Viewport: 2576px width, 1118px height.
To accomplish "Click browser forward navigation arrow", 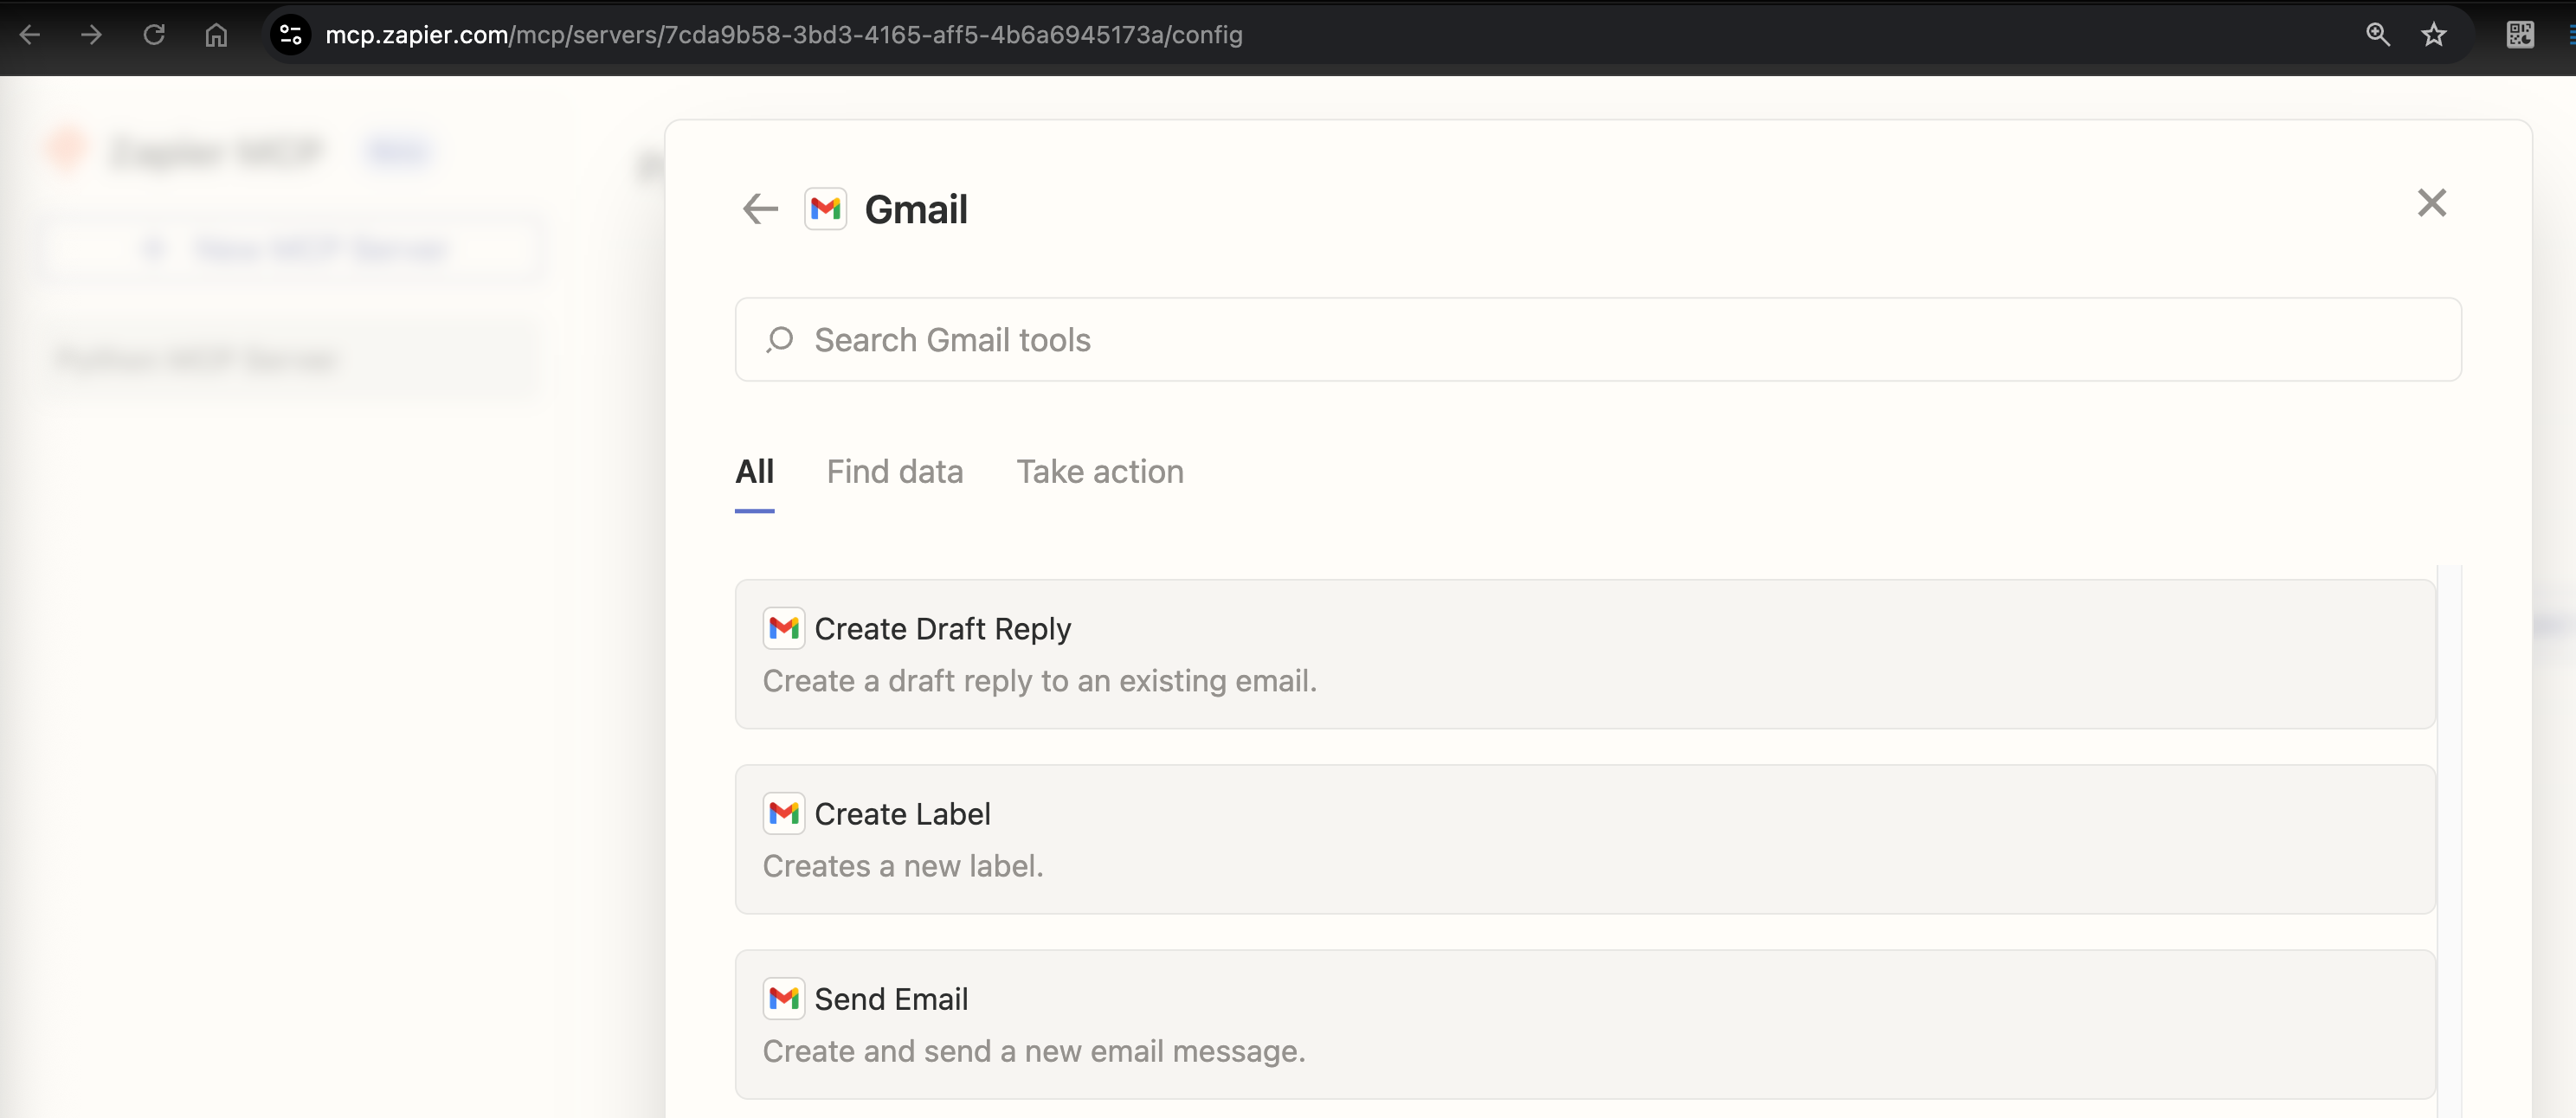I will tap(92, 35).
